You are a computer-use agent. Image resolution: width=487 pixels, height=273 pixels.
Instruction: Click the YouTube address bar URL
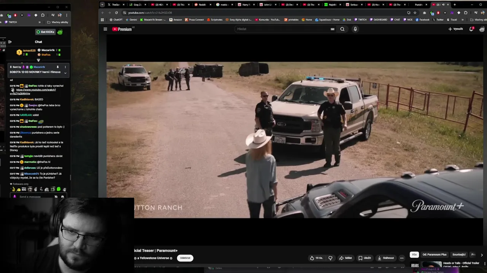pos(150,13)
